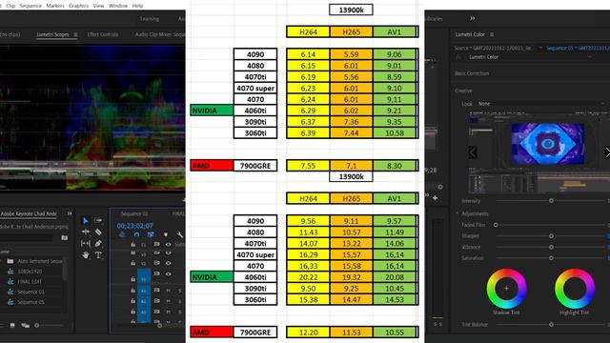Show hidden Project panel tabs chevron
610x343 pixels.
click(70, 213)
